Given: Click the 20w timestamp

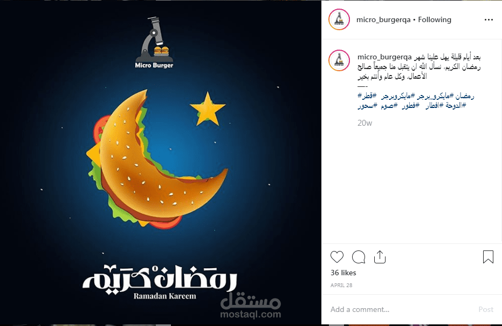Looking at the screenshot, I should (x=365, y=123).
